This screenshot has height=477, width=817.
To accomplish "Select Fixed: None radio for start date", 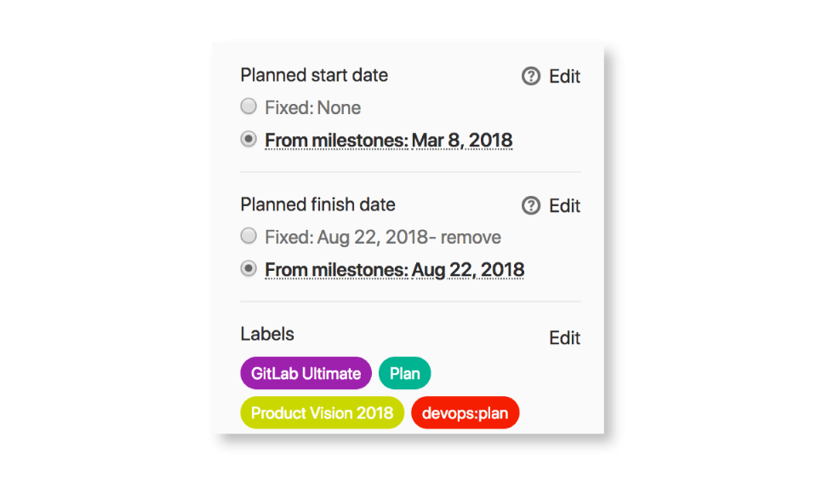I will click(x=249, y=106).
